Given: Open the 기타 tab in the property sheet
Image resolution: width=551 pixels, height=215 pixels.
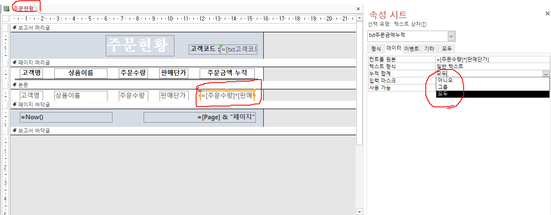Looking at the screenshot, I should point(429,49).
